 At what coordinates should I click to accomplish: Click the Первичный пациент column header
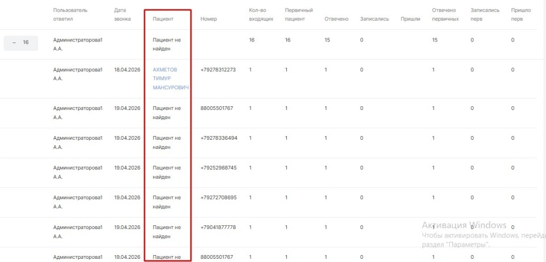[299, 14]
